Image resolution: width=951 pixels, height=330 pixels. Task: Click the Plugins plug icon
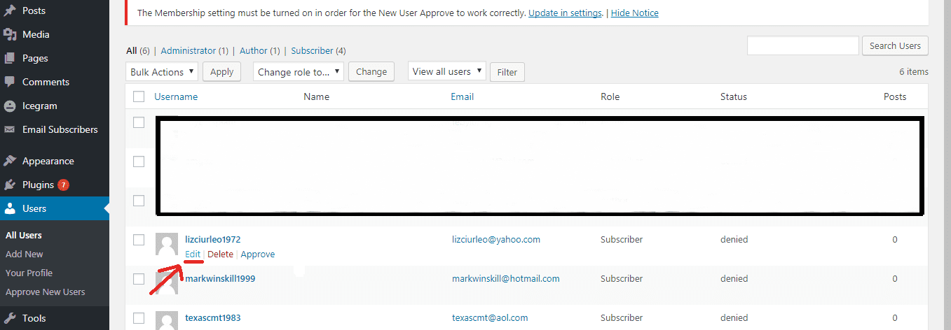tap(10, 185)
